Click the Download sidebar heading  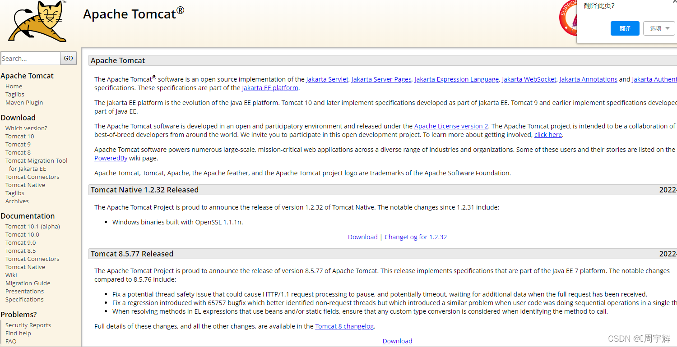coord(18,118)
